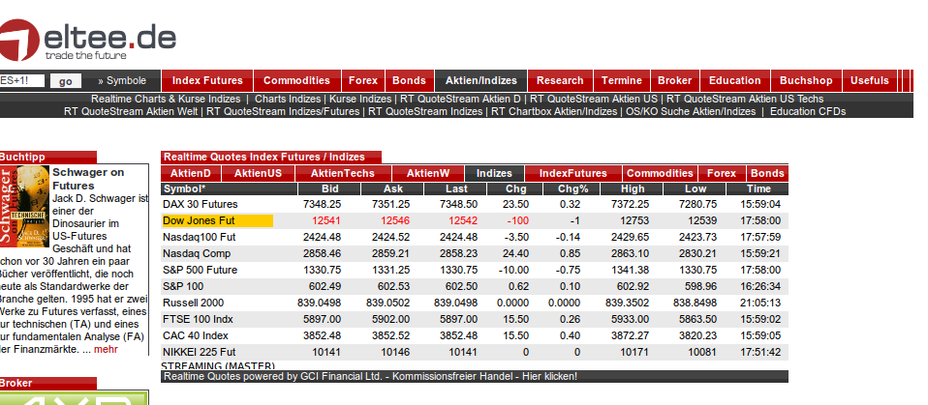928x405 pixels.
Task: Click the Buchtipp section header
Action: 47,157
